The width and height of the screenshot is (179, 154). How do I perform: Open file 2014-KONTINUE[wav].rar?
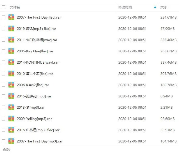click(38, 63)
